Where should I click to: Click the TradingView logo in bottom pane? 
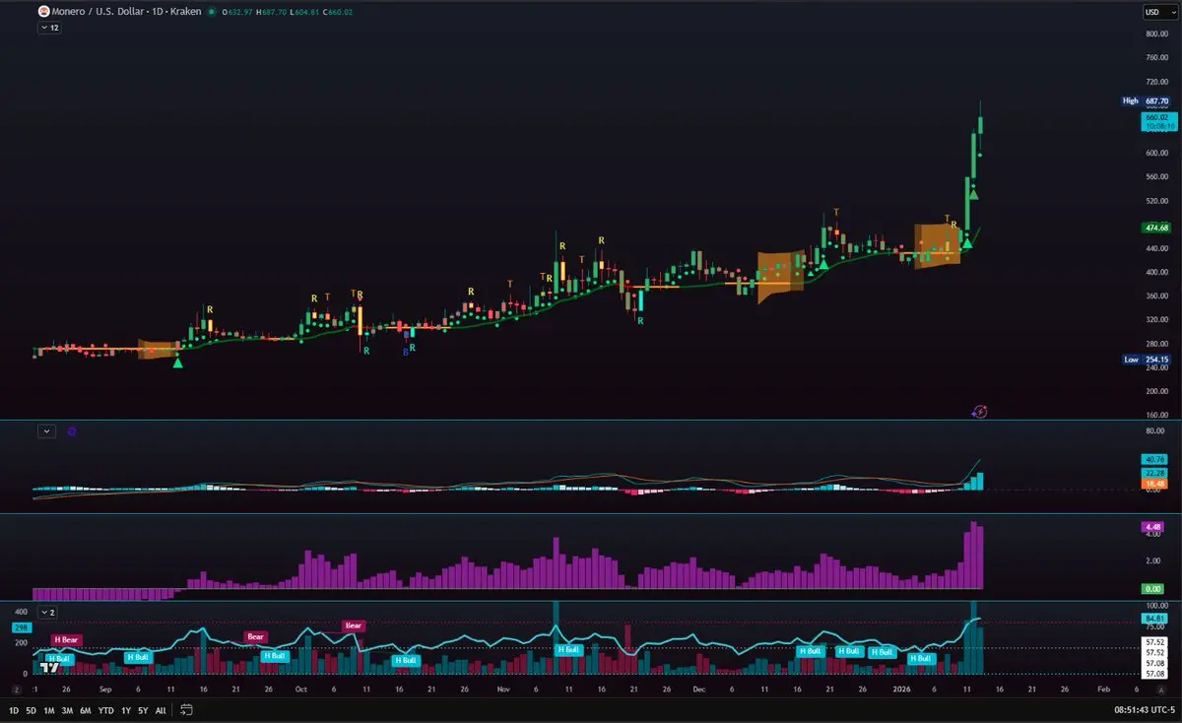(x=47, y=667)
